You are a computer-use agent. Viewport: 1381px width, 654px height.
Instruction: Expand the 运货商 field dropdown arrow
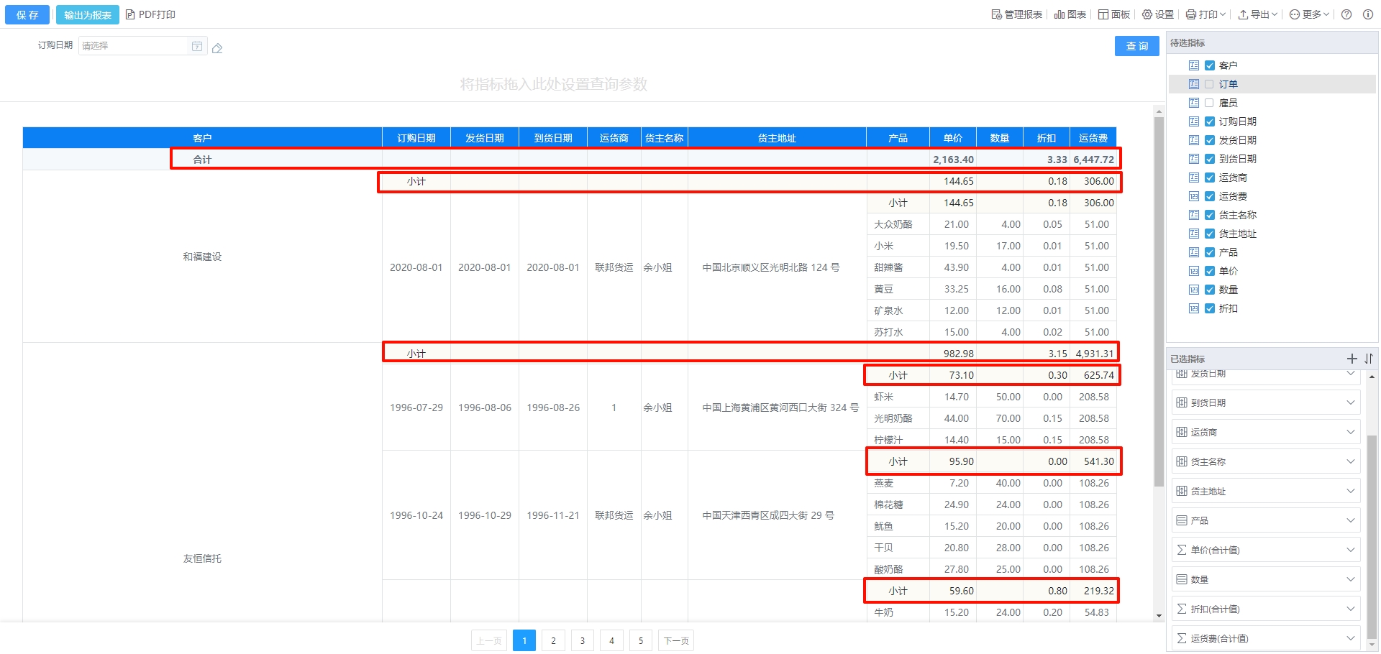1350,432
